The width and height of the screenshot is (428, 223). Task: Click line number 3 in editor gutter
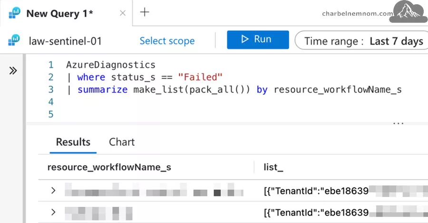(51, 90)
